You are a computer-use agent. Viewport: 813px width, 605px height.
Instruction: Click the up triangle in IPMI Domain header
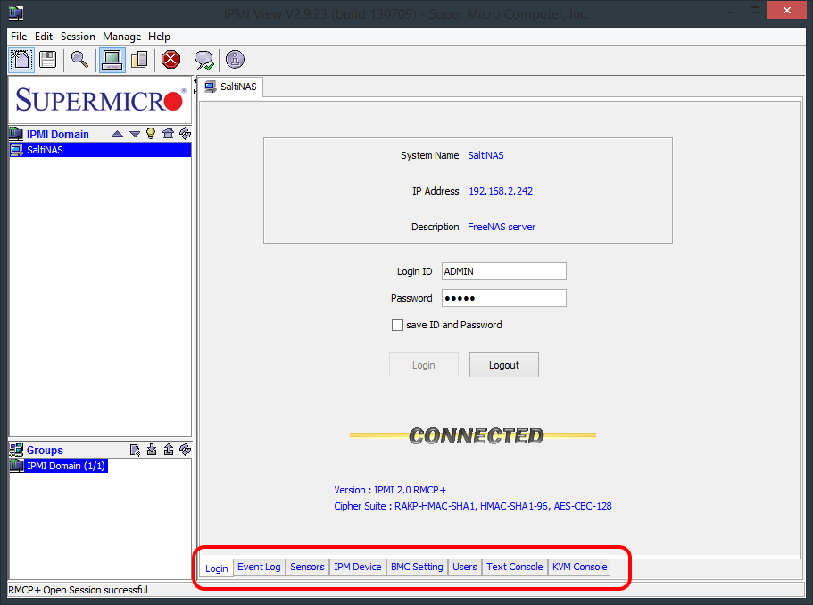pyautogui.click(x=117, y=134)
